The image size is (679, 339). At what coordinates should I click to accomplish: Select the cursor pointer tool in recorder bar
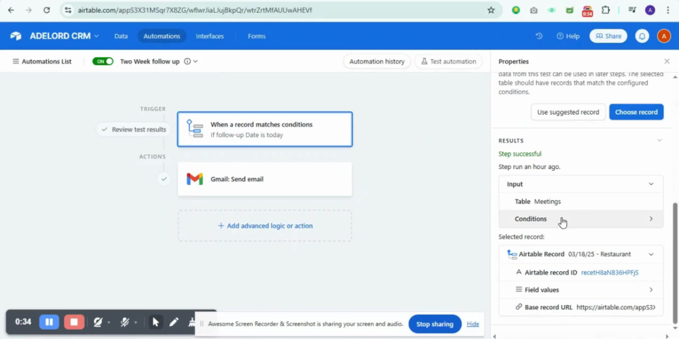tap(155, 322)
